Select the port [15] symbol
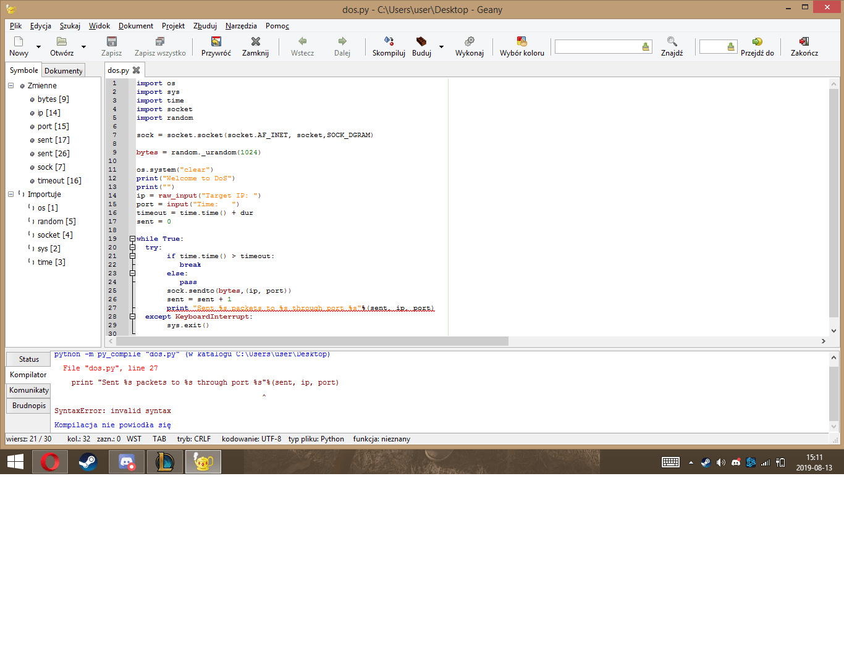Viewport: 844px width, 660px height. coord(53,127)
